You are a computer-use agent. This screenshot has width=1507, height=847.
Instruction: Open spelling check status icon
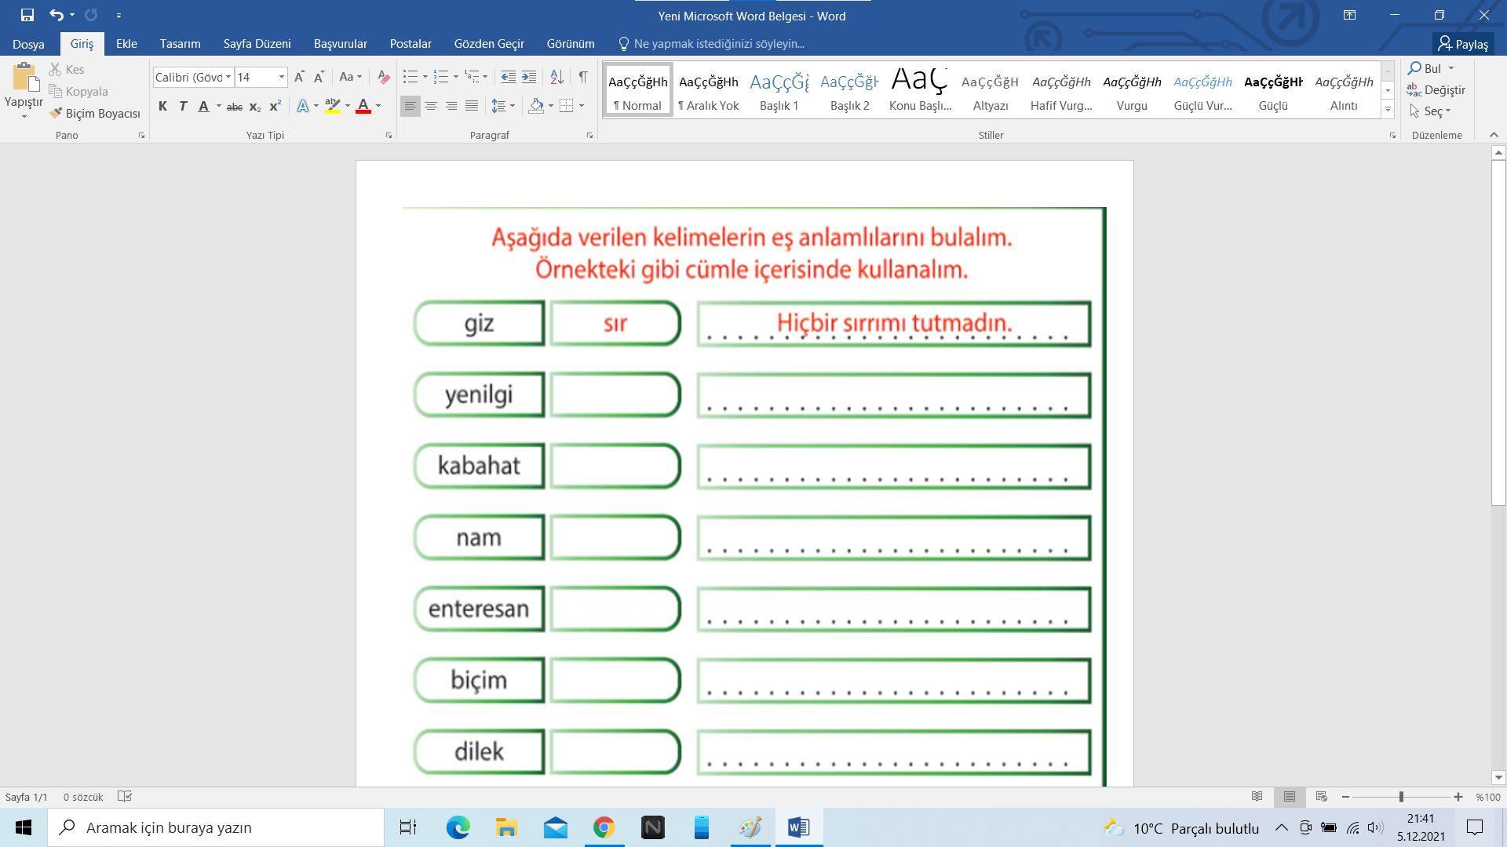click(x=125, y=797)
